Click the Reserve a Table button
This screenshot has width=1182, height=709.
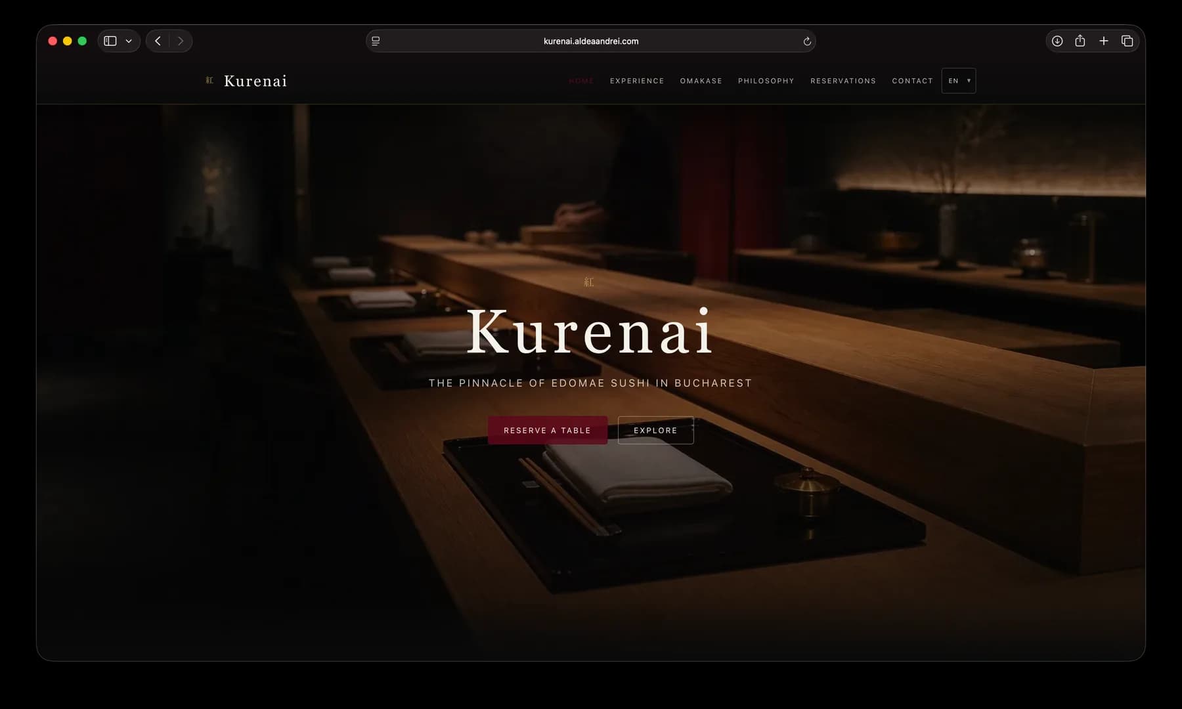pyautogui.click(x=548, y=431)
